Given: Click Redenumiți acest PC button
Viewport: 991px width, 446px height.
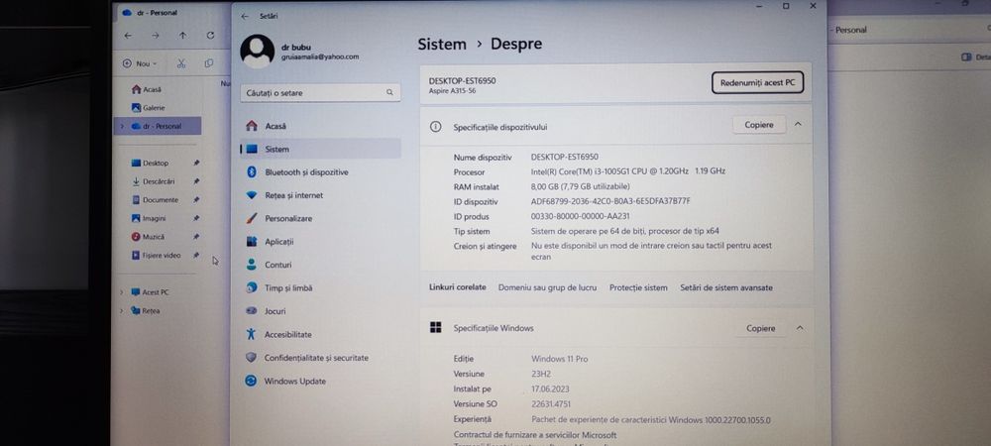Looking at the screenshot, I should pyautogui.click(x=757, y=82).
